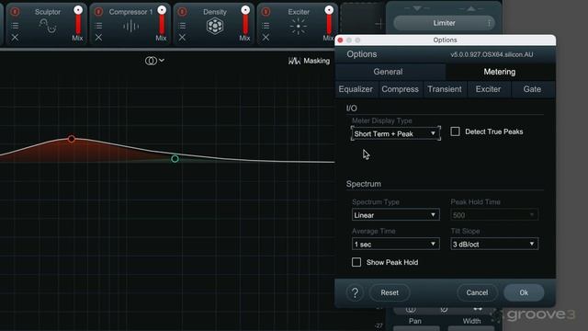Image resolution: width=588 pixels, height=331 pixels.
Task: Open Meter Display Type dropdown
Action: 396,133
